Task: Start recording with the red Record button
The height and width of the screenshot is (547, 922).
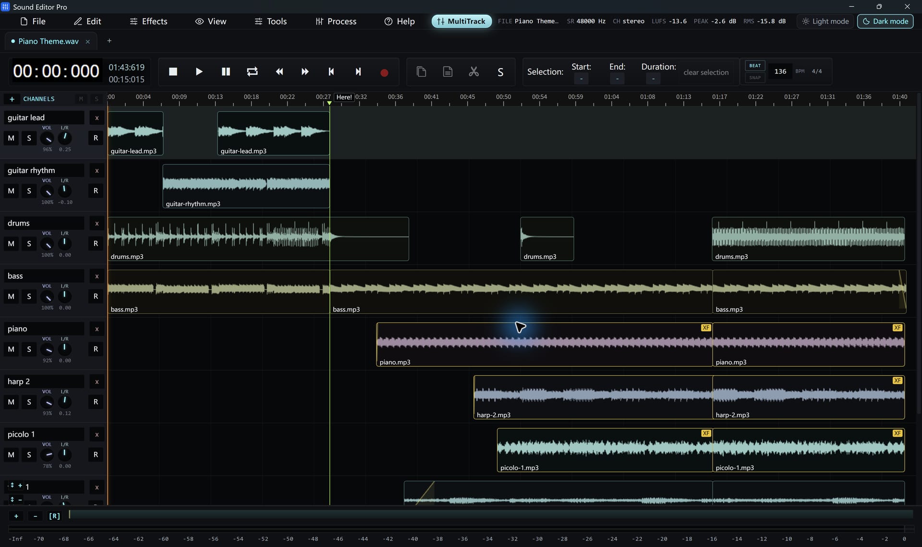Action: tap(384, 72)
